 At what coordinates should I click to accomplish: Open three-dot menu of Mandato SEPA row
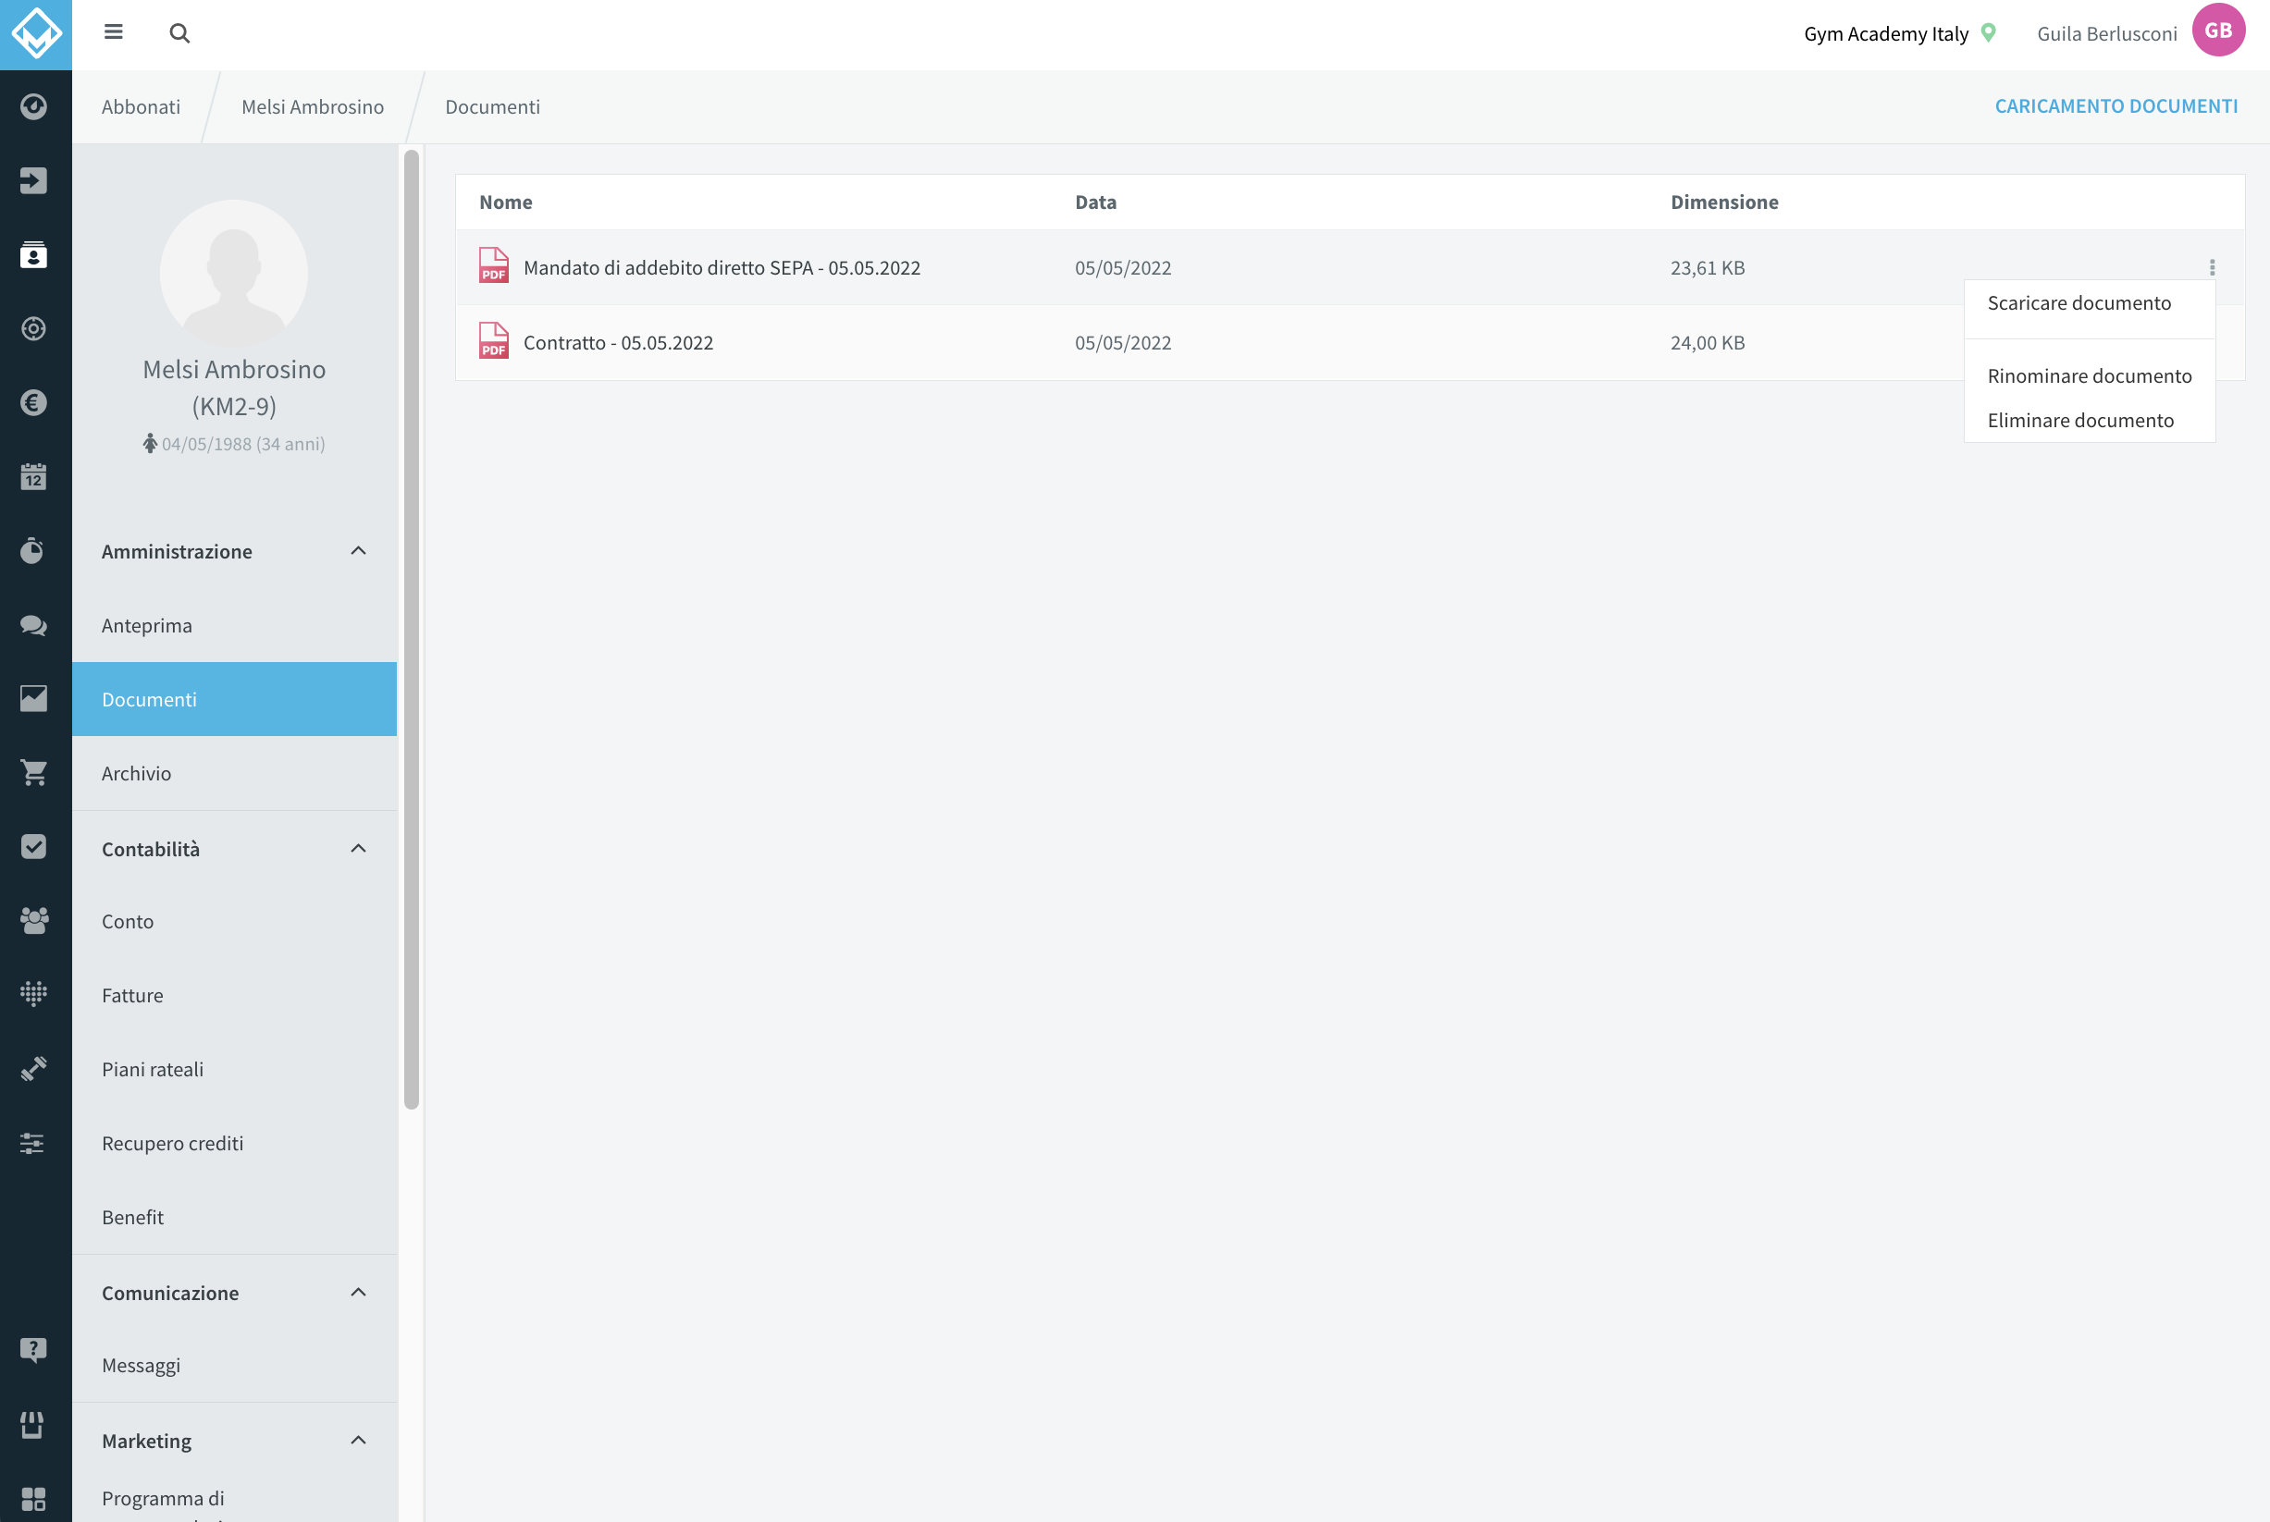point(2213,267)
